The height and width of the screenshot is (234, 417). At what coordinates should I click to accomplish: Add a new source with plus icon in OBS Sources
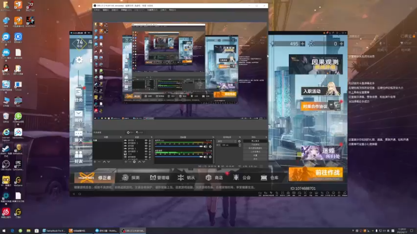click(x=126, y=162)
